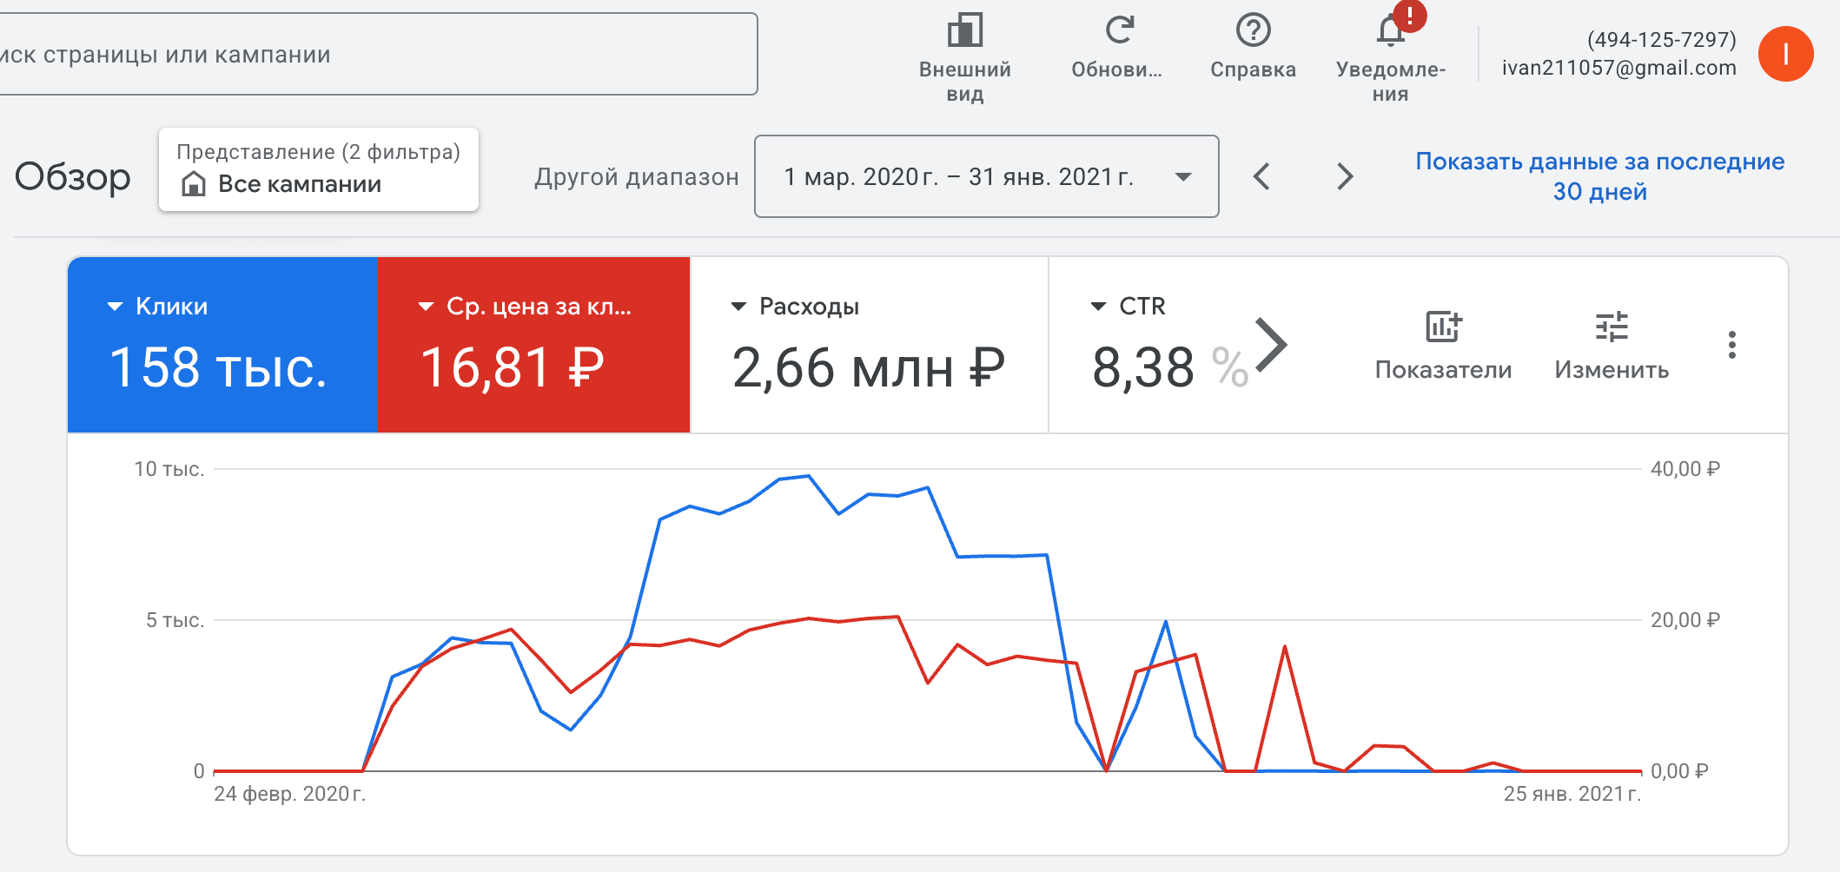Click the Обновить refresh icon

tap(1119, 30)
